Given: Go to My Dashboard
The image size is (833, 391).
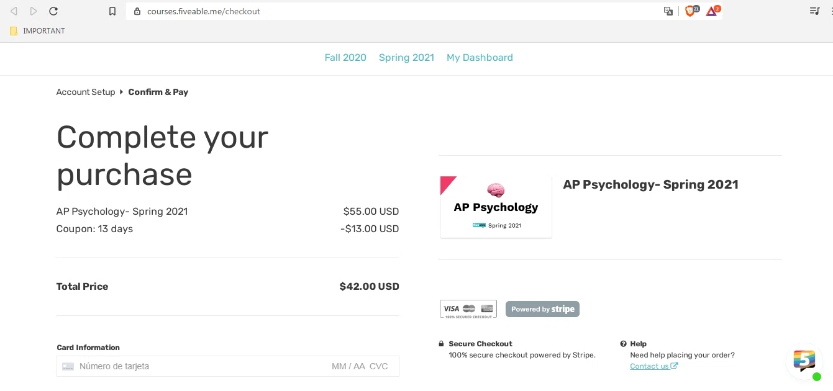Looking at the screenshot, I should pos(480,58).
